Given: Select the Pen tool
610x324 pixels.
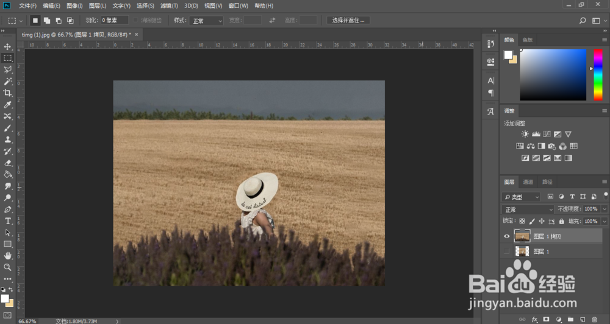Looking at the screenshot, I should [x=7, y=210].
